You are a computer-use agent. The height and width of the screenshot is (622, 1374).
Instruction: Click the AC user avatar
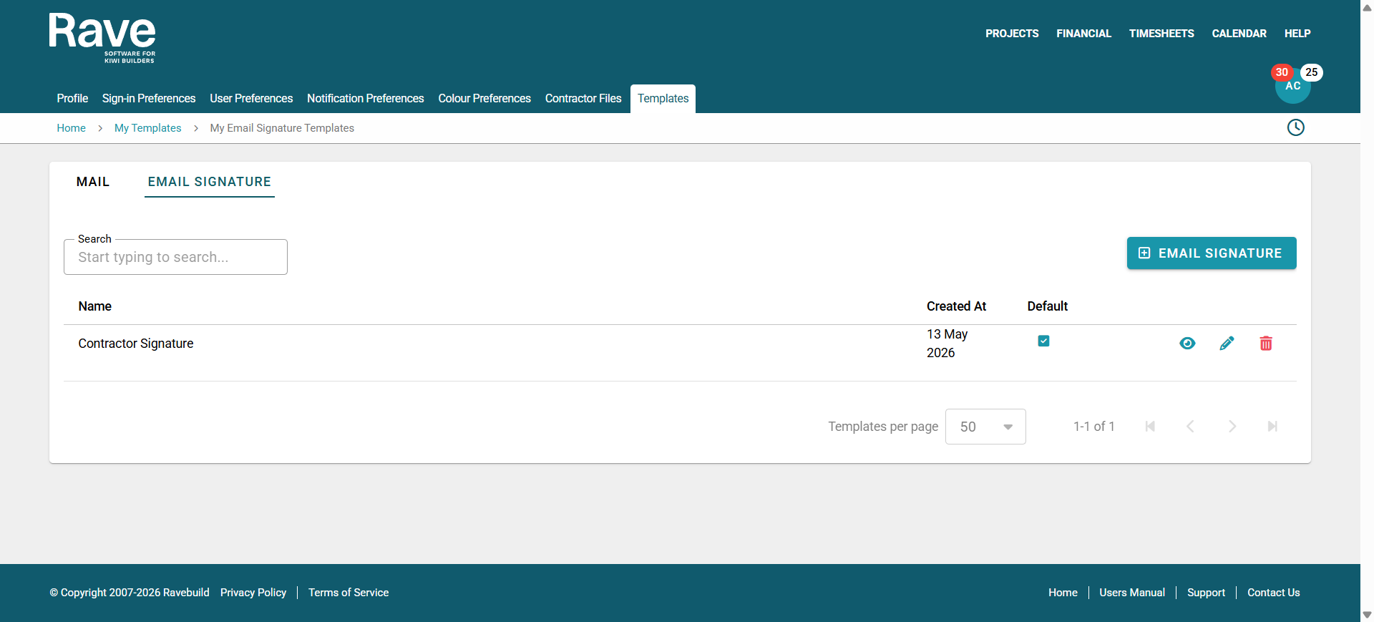1292,87
